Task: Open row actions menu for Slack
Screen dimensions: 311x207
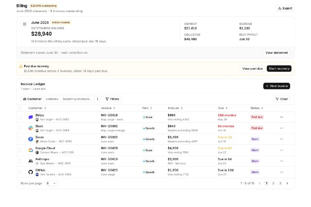Action: tap(281, 128)
